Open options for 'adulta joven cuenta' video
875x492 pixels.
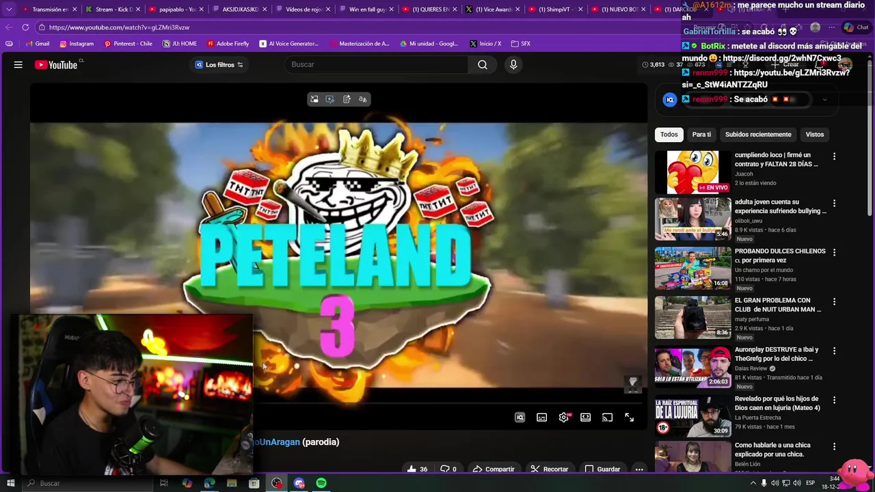(x=834, y=204)
